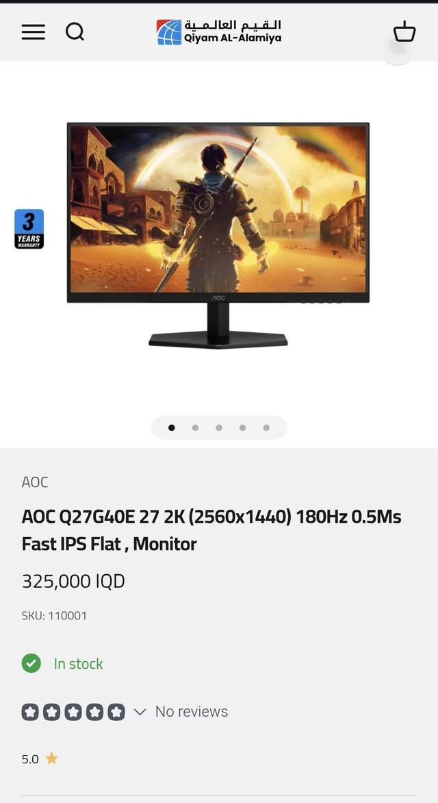Viewport: 438px width, 803px height.
Task: Open the AOC brand link
Action: pyautogui.click(x=35, y=482)
